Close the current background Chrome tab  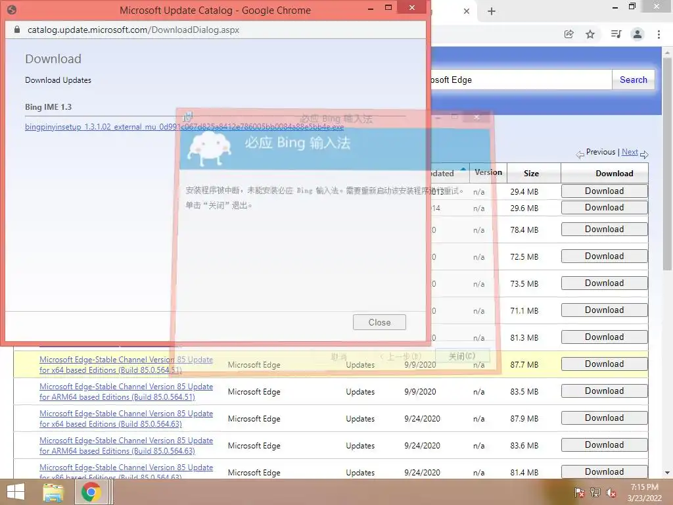[467, 11]
